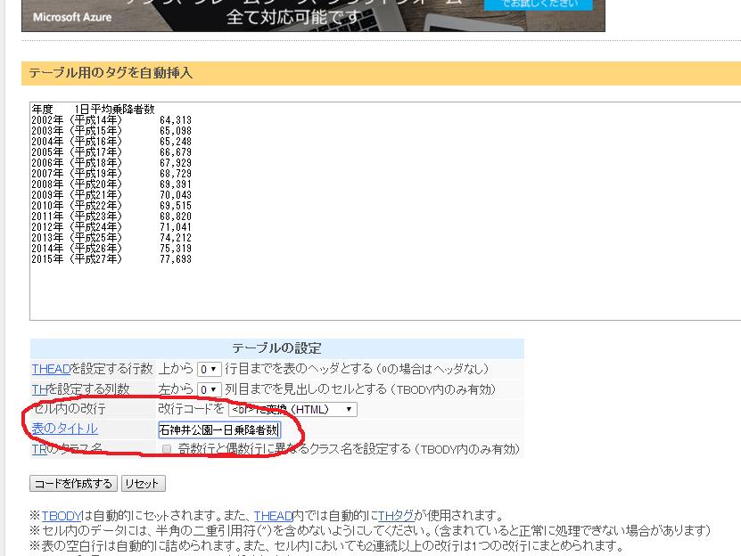Click the blue button in Azure banner

pyautogui.click(x=539, y=4)
